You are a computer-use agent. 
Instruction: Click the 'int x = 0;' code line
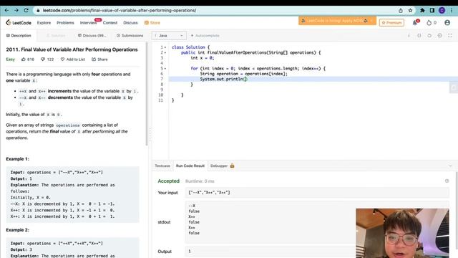[x=202, y=58]
